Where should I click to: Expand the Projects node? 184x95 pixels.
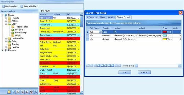tap(6, 18)
